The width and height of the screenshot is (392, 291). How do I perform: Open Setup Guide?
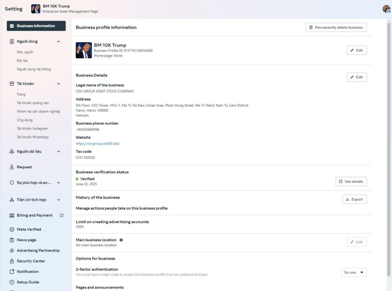(x=28, y=282)
